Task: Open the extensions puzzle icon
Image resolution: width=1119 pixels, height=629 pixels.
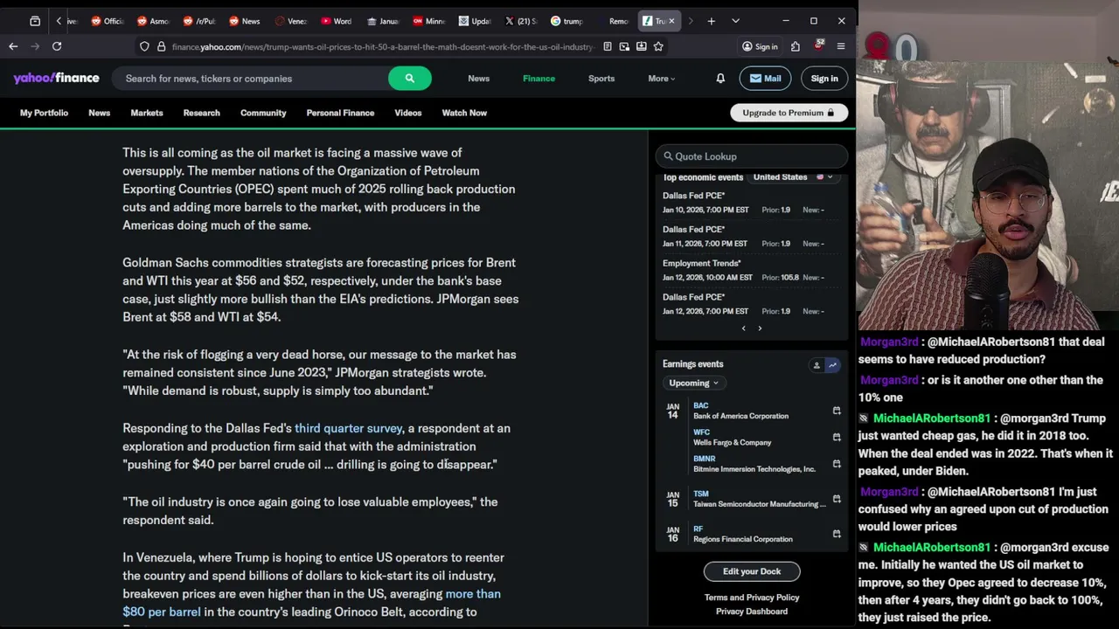Action: 795,46
